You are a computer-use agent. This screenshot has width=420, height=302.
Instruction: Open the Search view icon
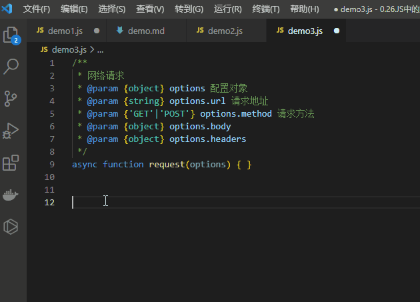point(11,67)
